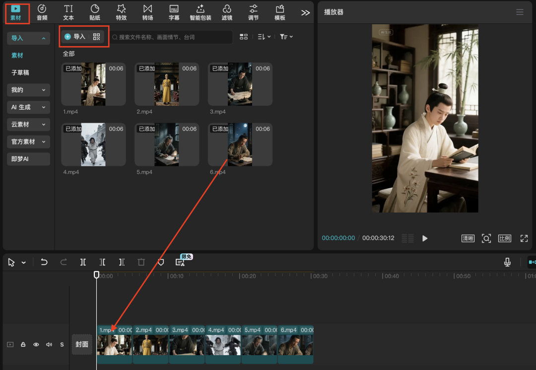The height and width of the screenshot is (370, 536).
Task: Open the 贴纸 stickers panel
Action: 95,12
